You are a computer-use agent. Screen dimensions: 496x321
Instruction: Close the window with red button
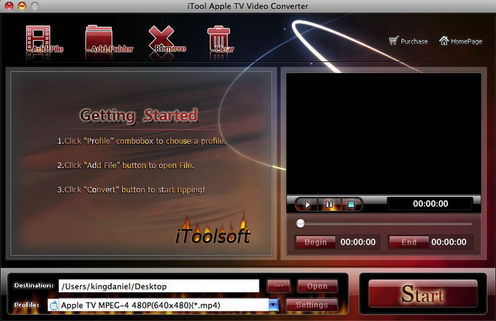(9, 6)
